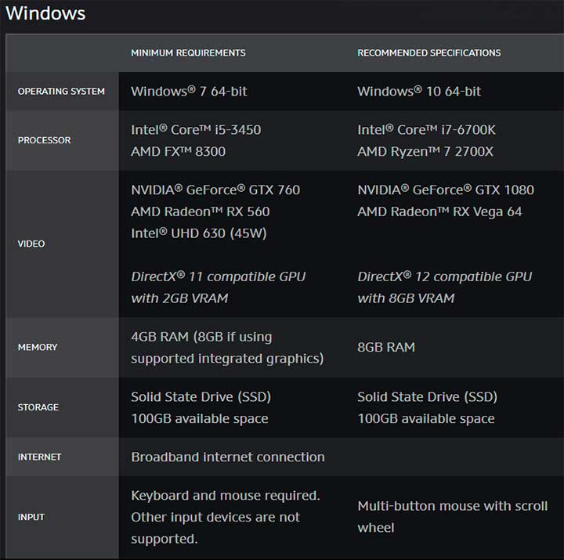Screen dimensions: 564x560
Task: Select "DirectX® 11 compatible GPU" text
Action: tap(219, 276)
